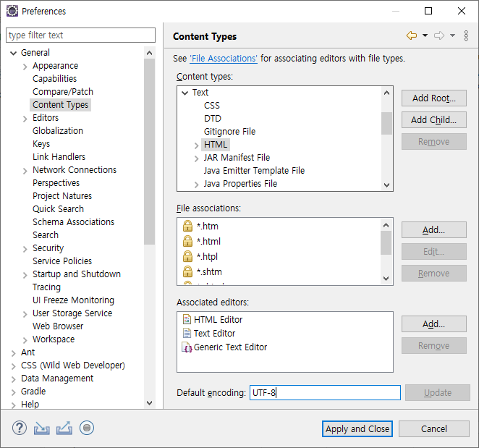The width and height of the screenshot is (479, 448).
Task: Open forward history dropdown arrow
Action: point(452,35)
